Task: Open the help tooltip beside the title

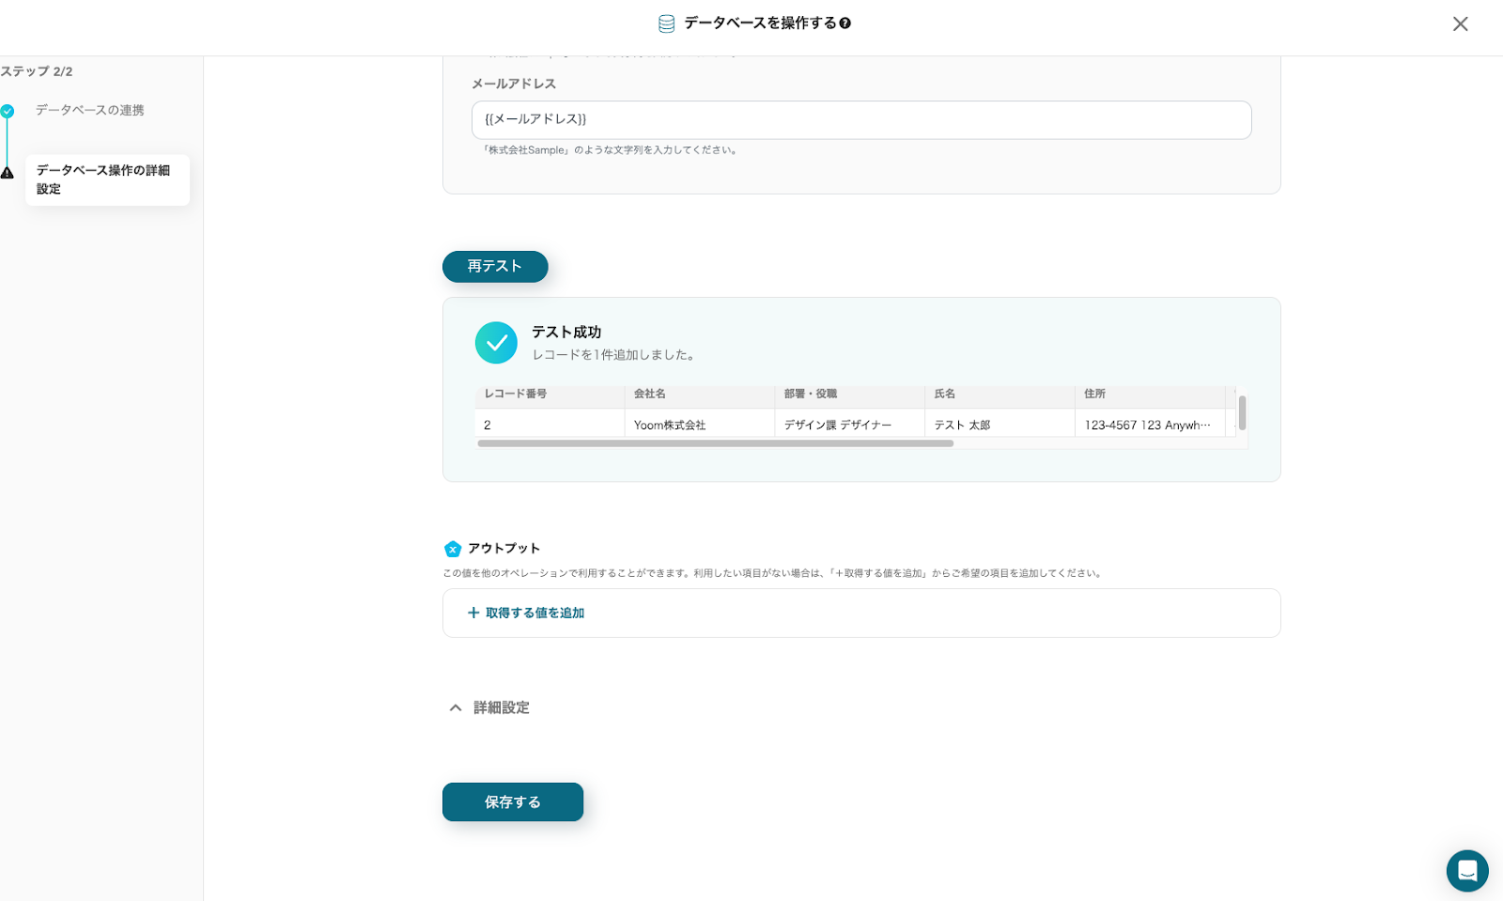Action: click(x=845, y=23)
